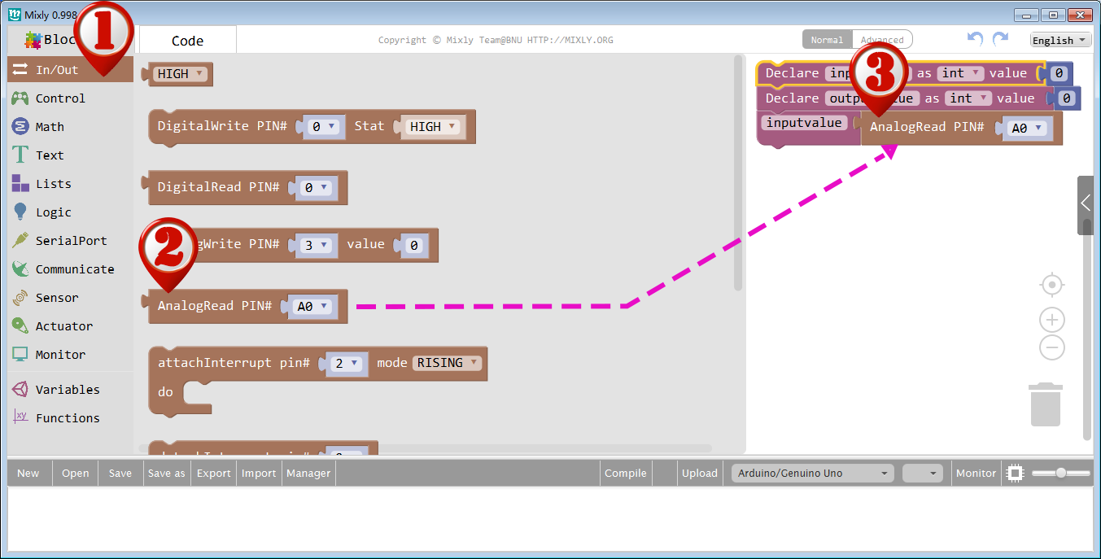The height and width of the screenshot is (559, 1101).
Task: Click the Upload button
Action: (700, 473)
